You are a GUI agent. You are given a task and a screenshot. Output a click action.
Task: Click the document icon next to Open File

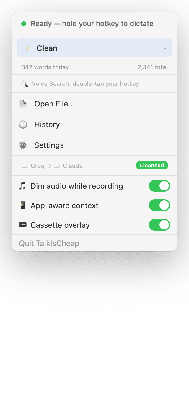point(23,103)
